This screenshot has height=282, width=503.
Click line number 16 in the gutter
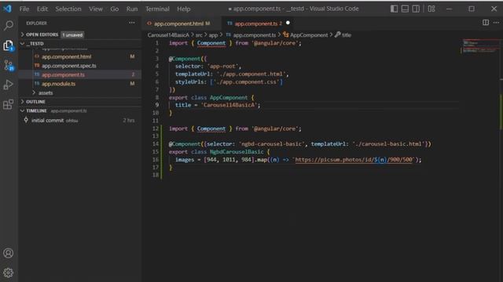coord(156,160)
